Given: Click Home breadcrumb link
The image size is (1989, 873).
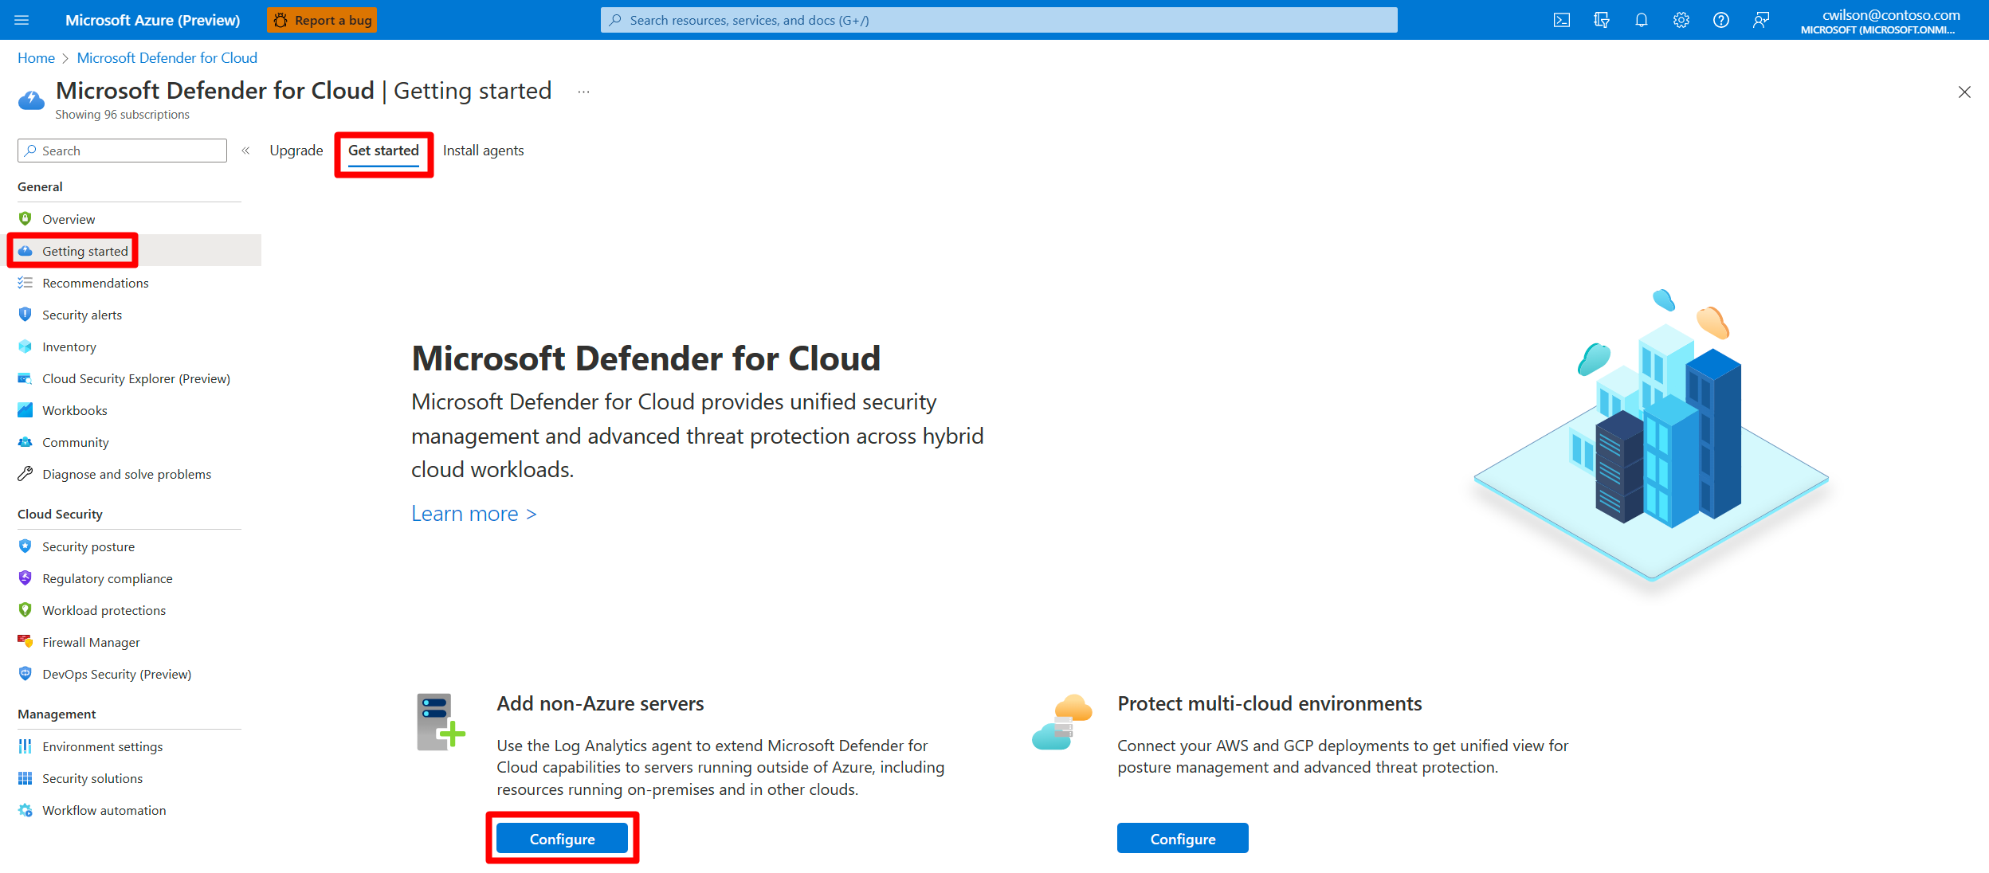Looking at the screenshot, I should coord(36,58).
